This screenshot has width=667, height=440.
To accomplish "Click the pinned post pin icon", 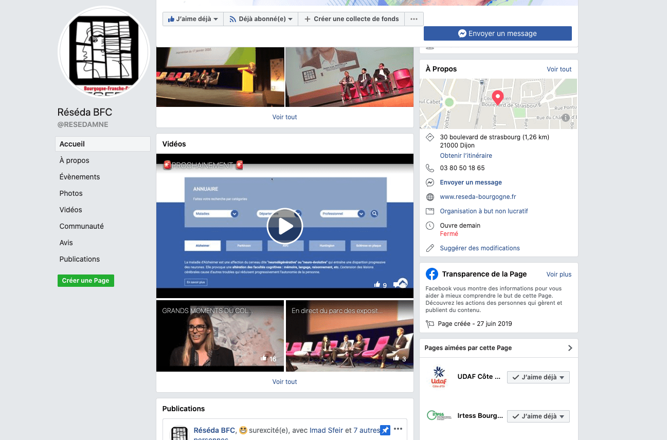I will pyautogui.click(x=385, y=430).
